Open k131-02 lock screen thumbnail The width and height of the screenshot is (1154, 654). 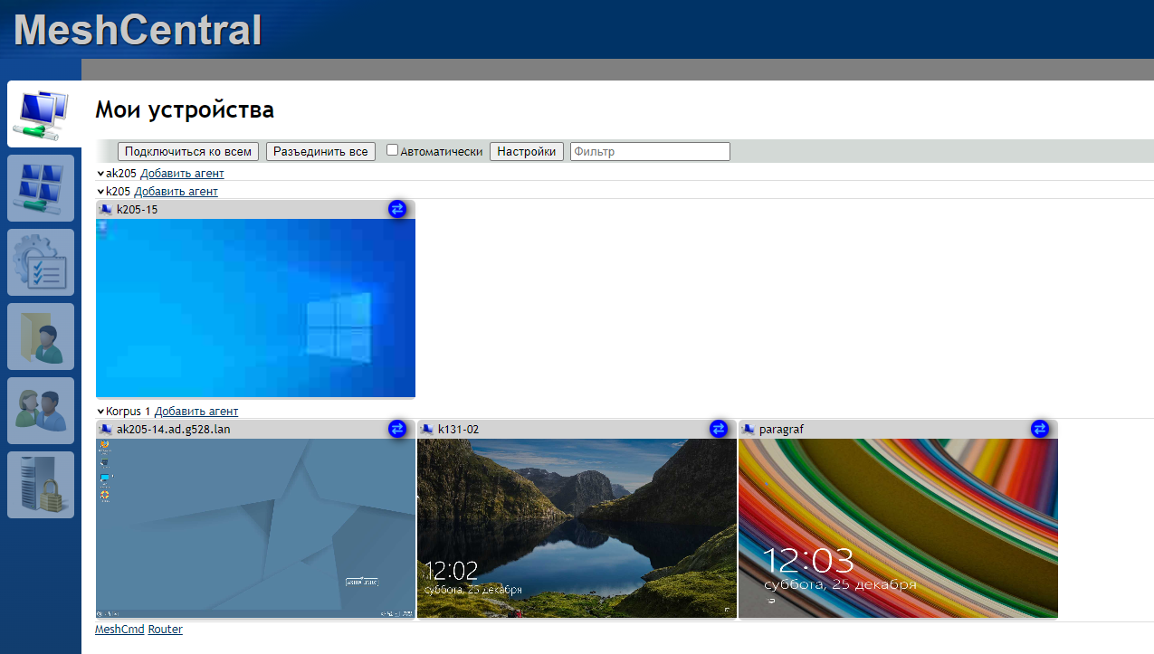point(577,528)
